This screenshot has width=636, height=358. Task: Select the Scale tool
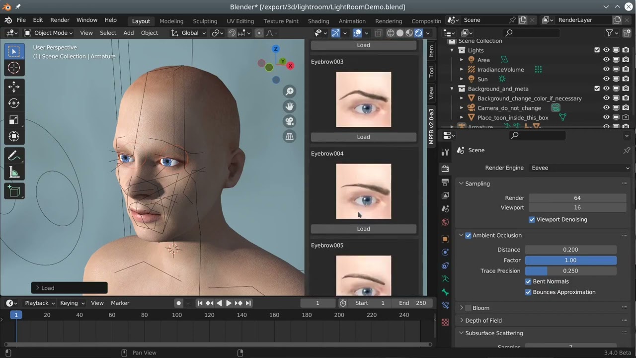(x=14, y=120)
